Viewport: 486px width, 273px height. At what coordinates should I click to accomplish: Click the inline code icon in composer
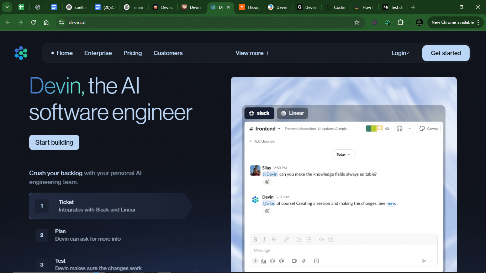[x=321, y=240]
